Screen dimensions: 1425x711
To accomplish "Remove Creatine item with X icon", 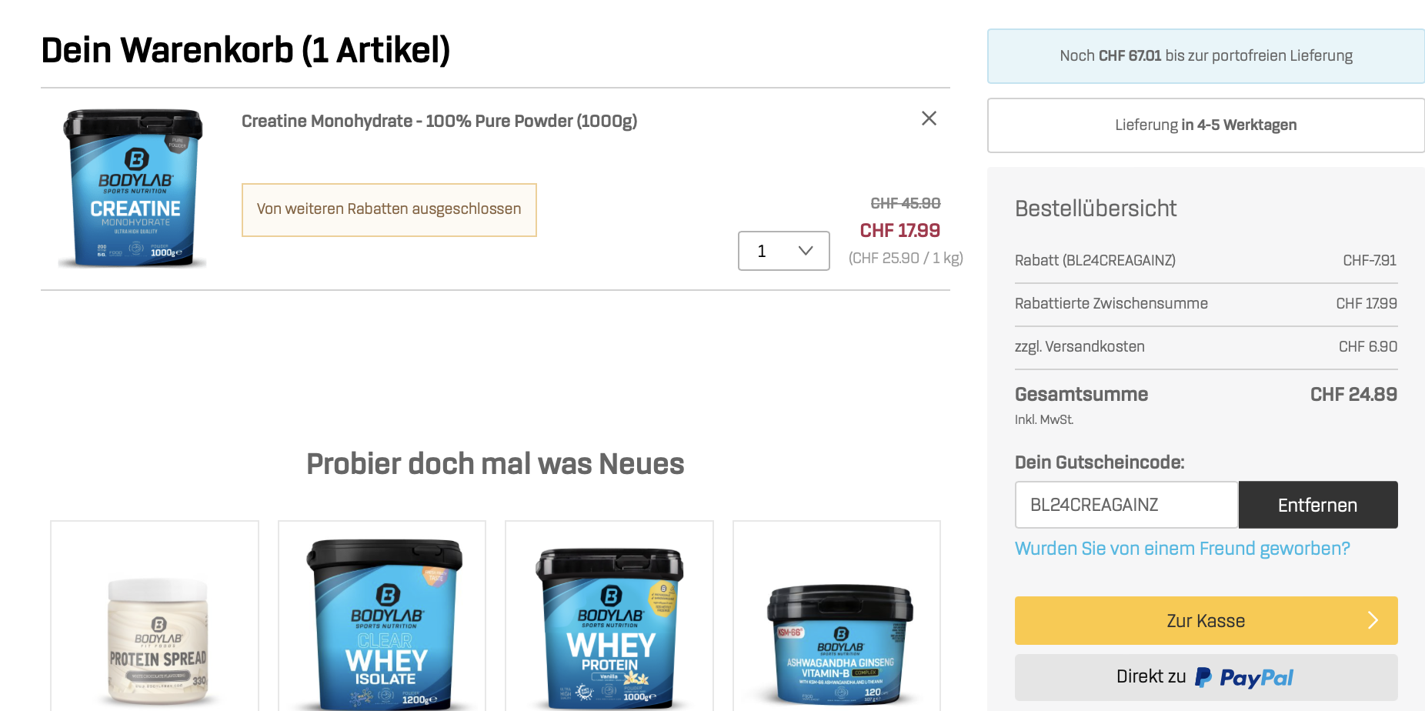I will pyautogui.click(x=929, y=118).
